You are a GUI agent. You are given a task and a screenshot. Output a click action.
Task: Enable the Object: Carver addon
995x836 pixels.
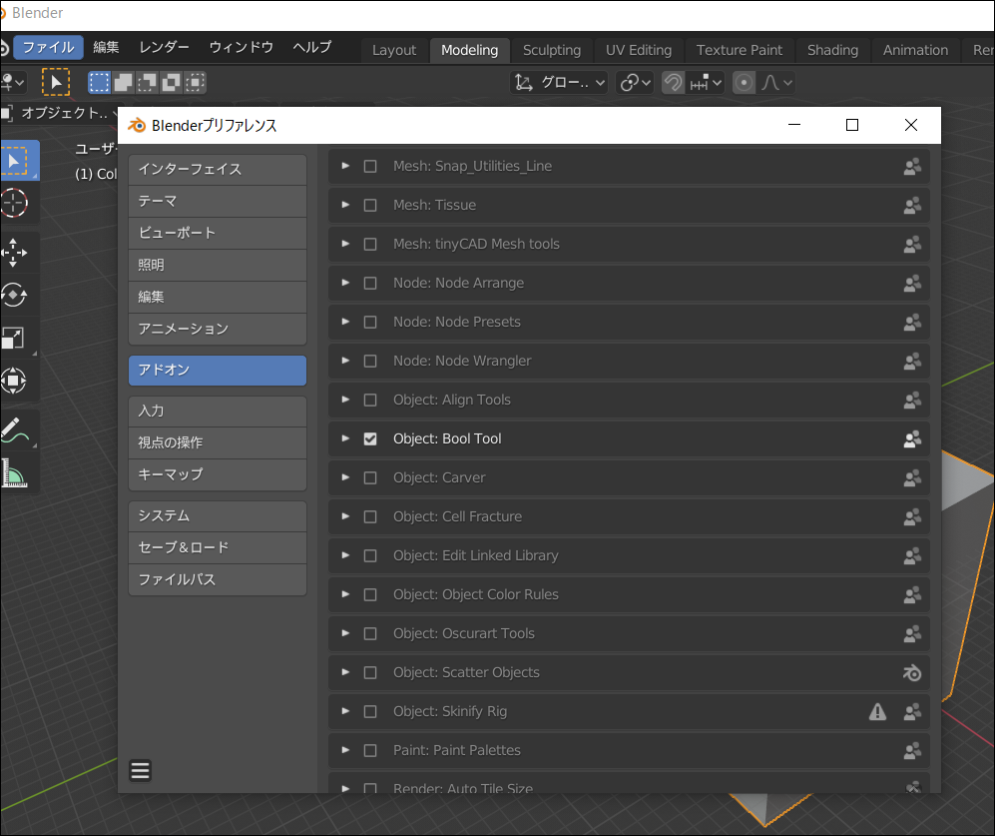pyautogui.click(x=370, y=477)
